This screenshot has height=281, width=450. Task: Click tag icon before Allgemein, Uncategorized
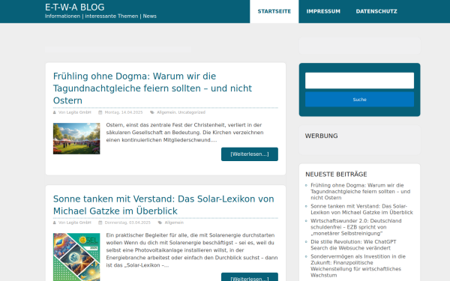click(152, 112)
